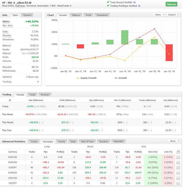Toggle Equity Growth legend series
The image size is (184, 188).
click(86, 78)
